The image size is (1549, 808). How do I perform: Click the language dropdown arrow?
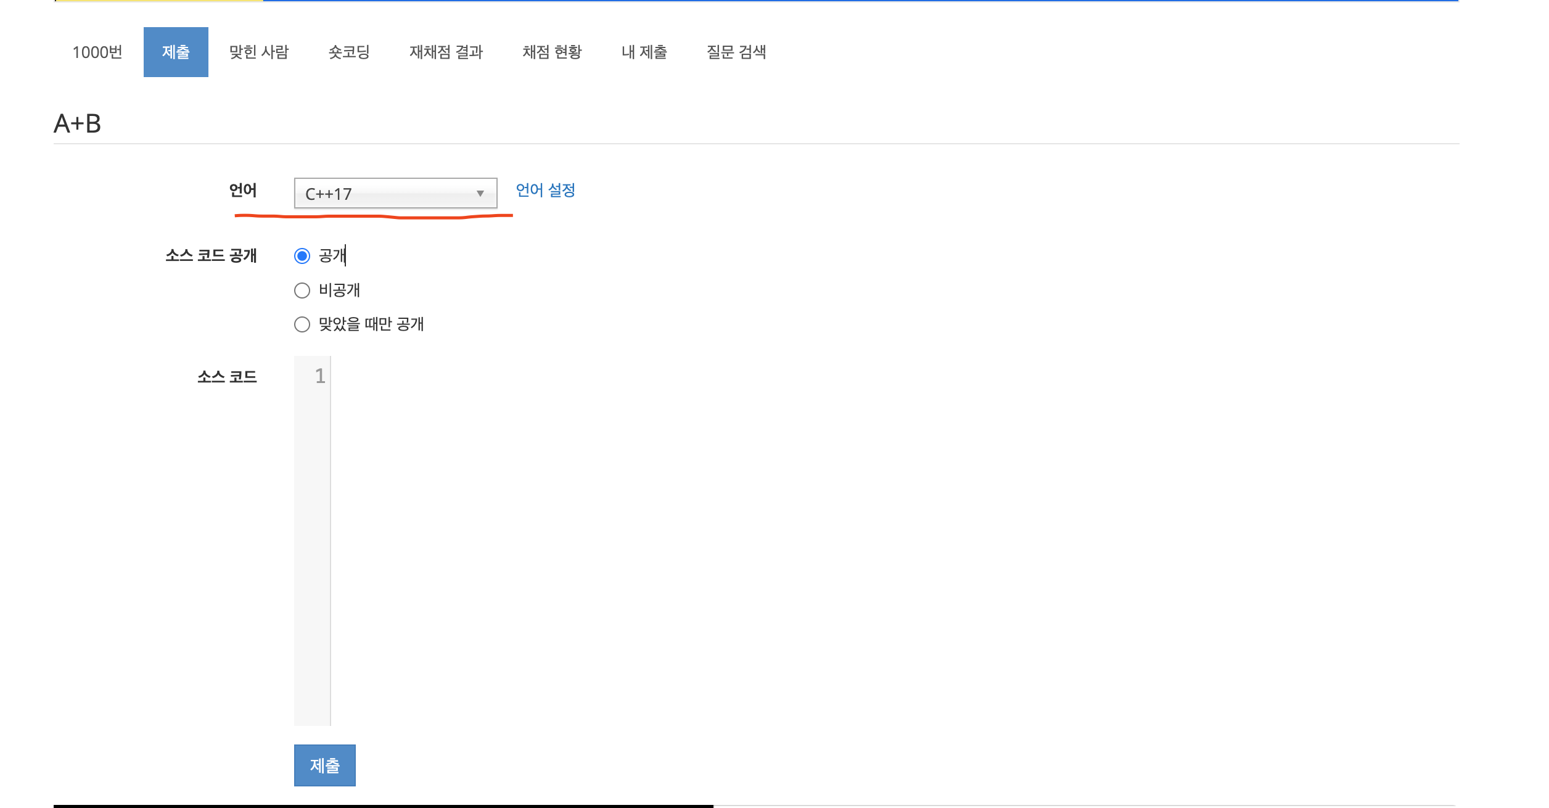tap(480, 194)
